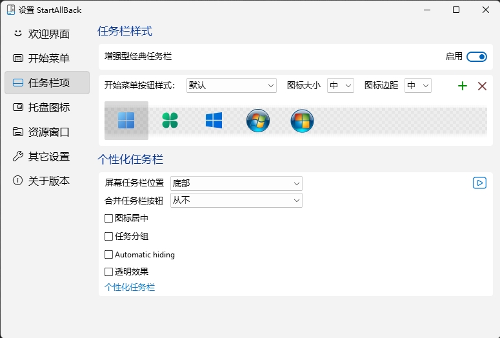The height and width of the screenshot is (338, 500).
Task: Choose the glossy four-color orb start icon
Action: pos(302,121)
